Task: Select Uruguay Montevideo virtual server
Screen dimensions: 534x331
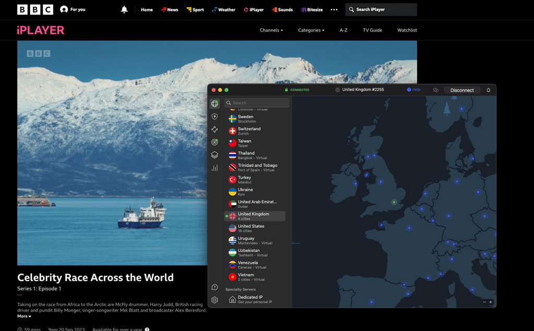Action: click(x=254, y=240)
